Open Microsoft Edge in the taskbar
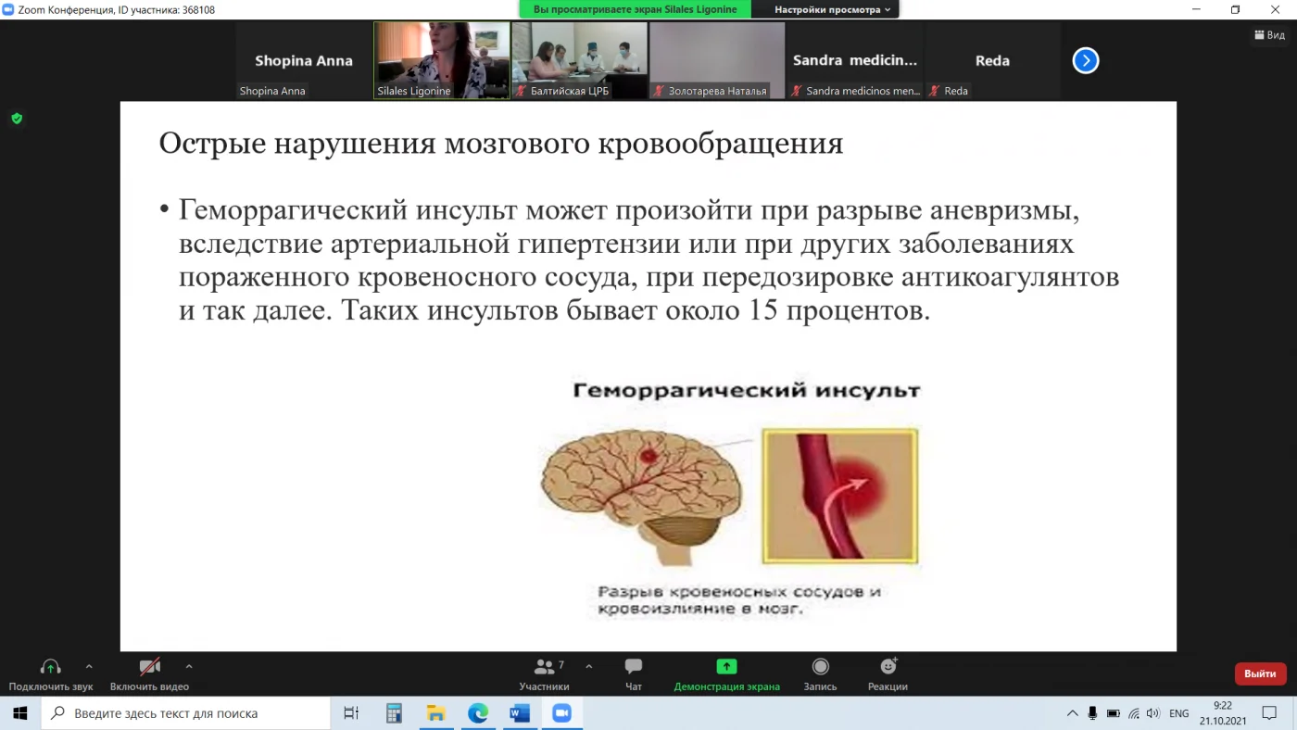Screen dimensions: 1297x730 pos(477,713)
